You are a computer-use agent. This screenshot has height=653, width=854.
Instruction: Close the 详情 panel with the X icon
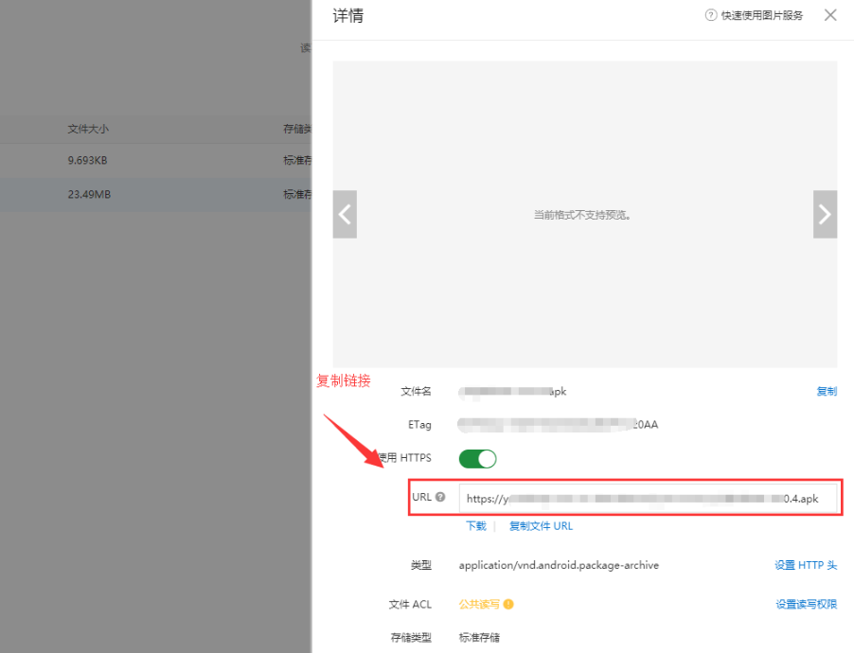coord(830,15)
